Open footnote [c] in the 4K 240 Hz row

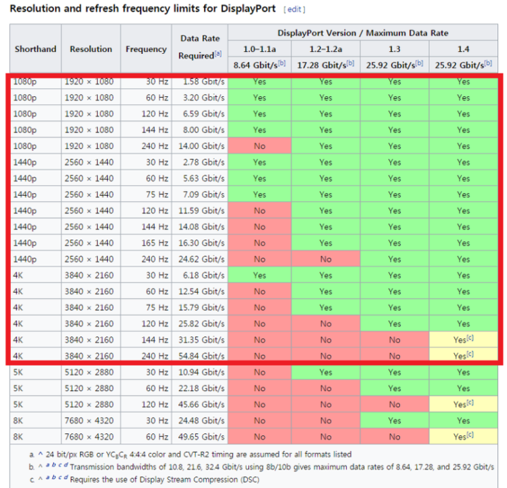[470, 354]
